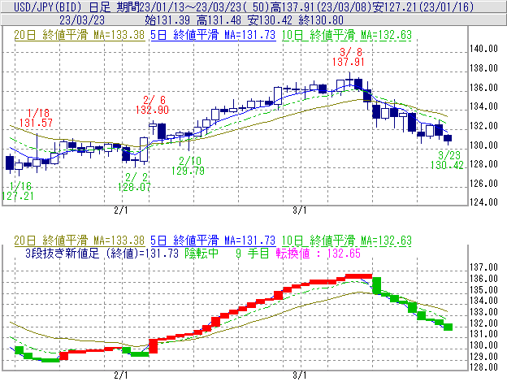Screen dimensions: 507x386
Task: Click the high price 高131.48
Action: (x=219, y=20)
